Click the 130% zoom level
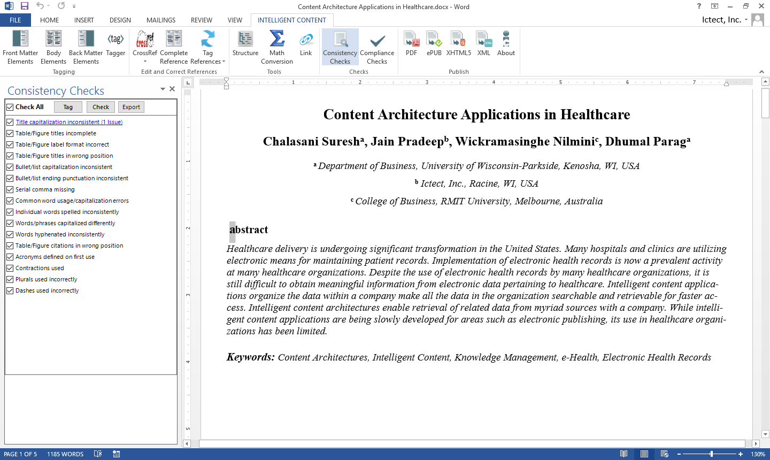This screenshot has width=770, height=460. (758, 454)
